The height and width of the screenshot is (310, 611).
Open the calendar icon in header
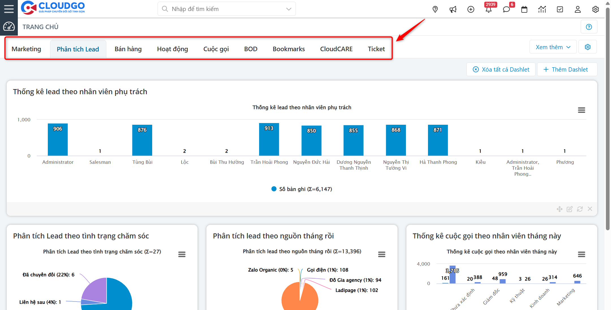click(x=524, y=9)
